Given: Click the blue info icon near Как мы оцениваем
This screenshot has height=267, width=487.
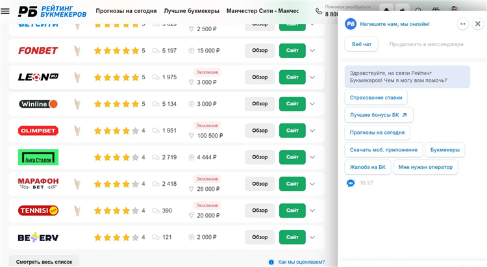Looking at the screenshot, I should pos(271,262).
